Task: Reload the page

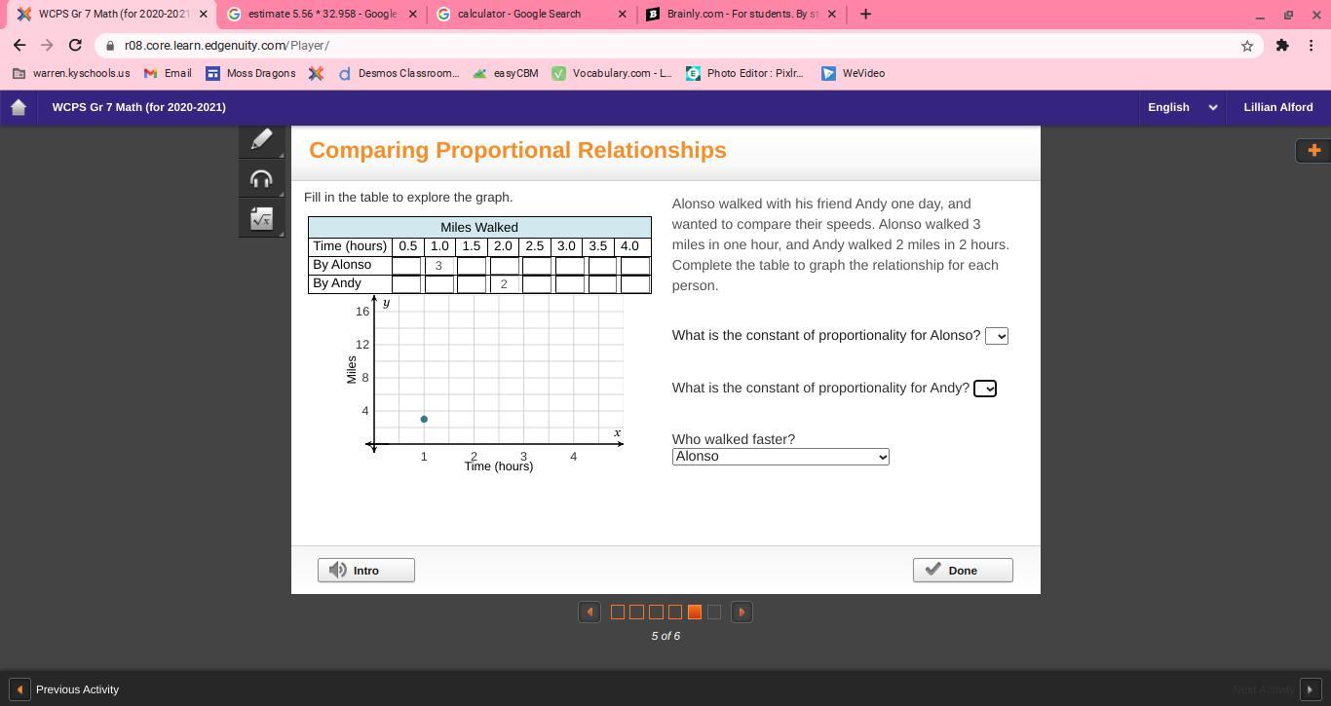Action: click(75, 45)
